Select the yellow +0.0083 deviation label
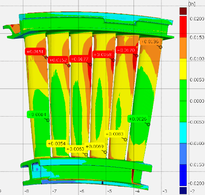Image resolution: width=205 pixels, height=195 pixels. pyautogui.click(x=115, y=134)
